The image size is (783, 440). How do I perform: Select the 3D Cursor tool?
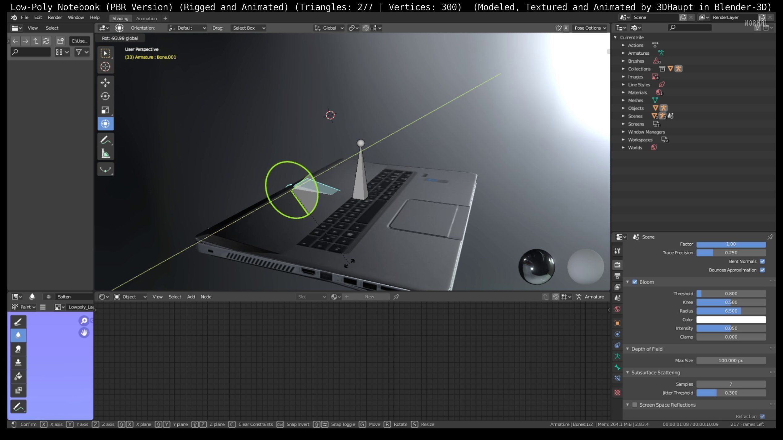[x=105, y=67]
